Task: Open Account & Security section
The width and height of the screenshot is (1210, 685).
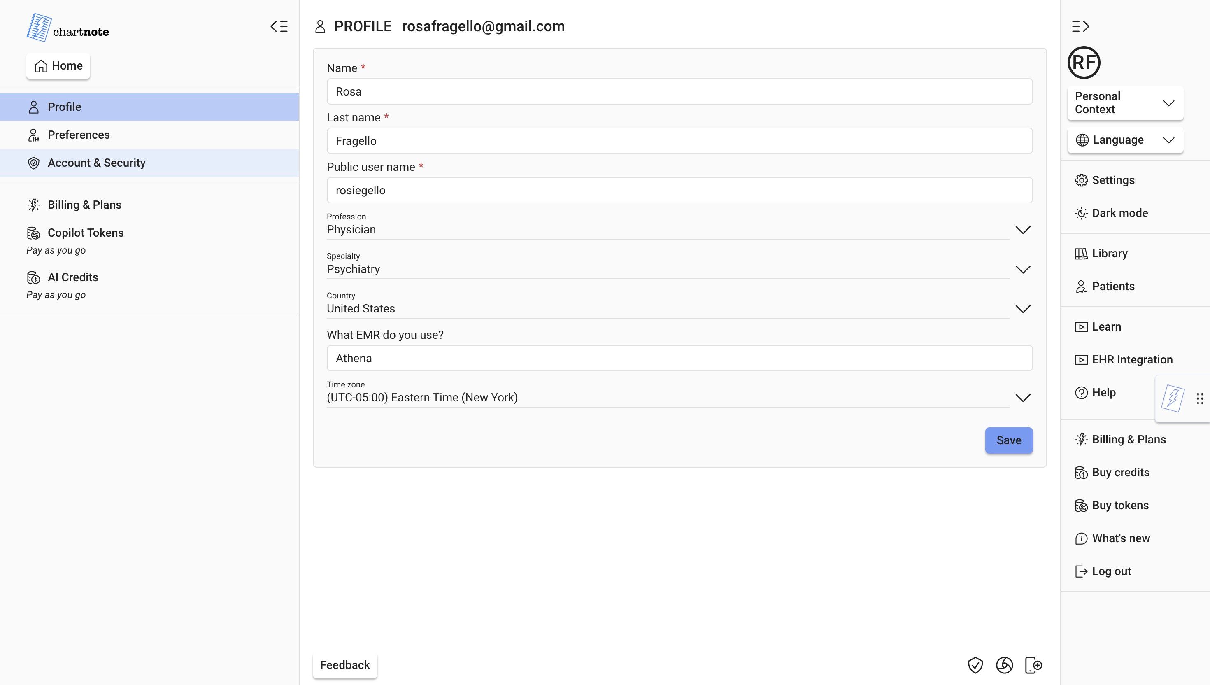Action: pyautogui.click(x=96, y=163)
